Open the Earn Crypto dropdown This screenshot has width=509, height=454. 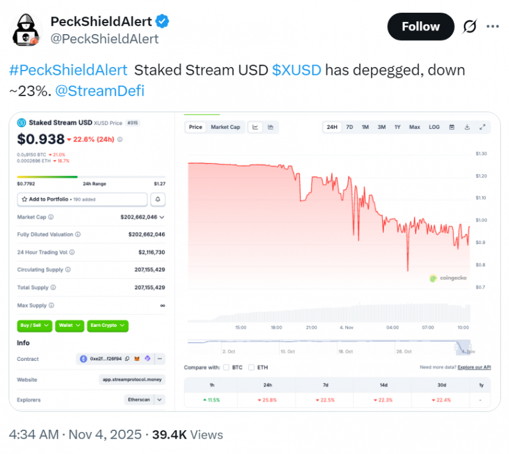pyautogui.click(x=108, y=326)
